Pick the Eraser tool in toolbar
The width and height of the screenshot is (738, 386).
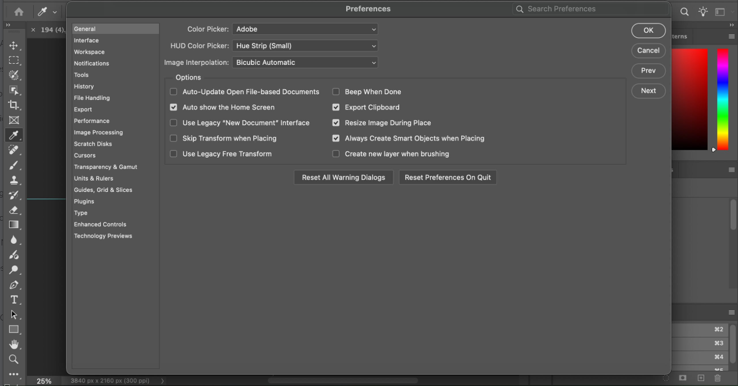[14, 210]
